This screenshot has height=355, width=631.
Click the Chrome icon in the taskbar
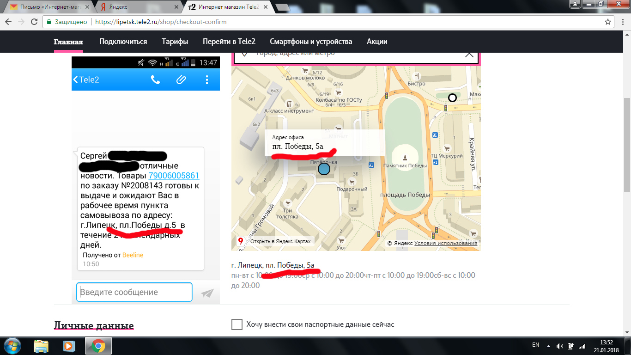pos(98,346)
